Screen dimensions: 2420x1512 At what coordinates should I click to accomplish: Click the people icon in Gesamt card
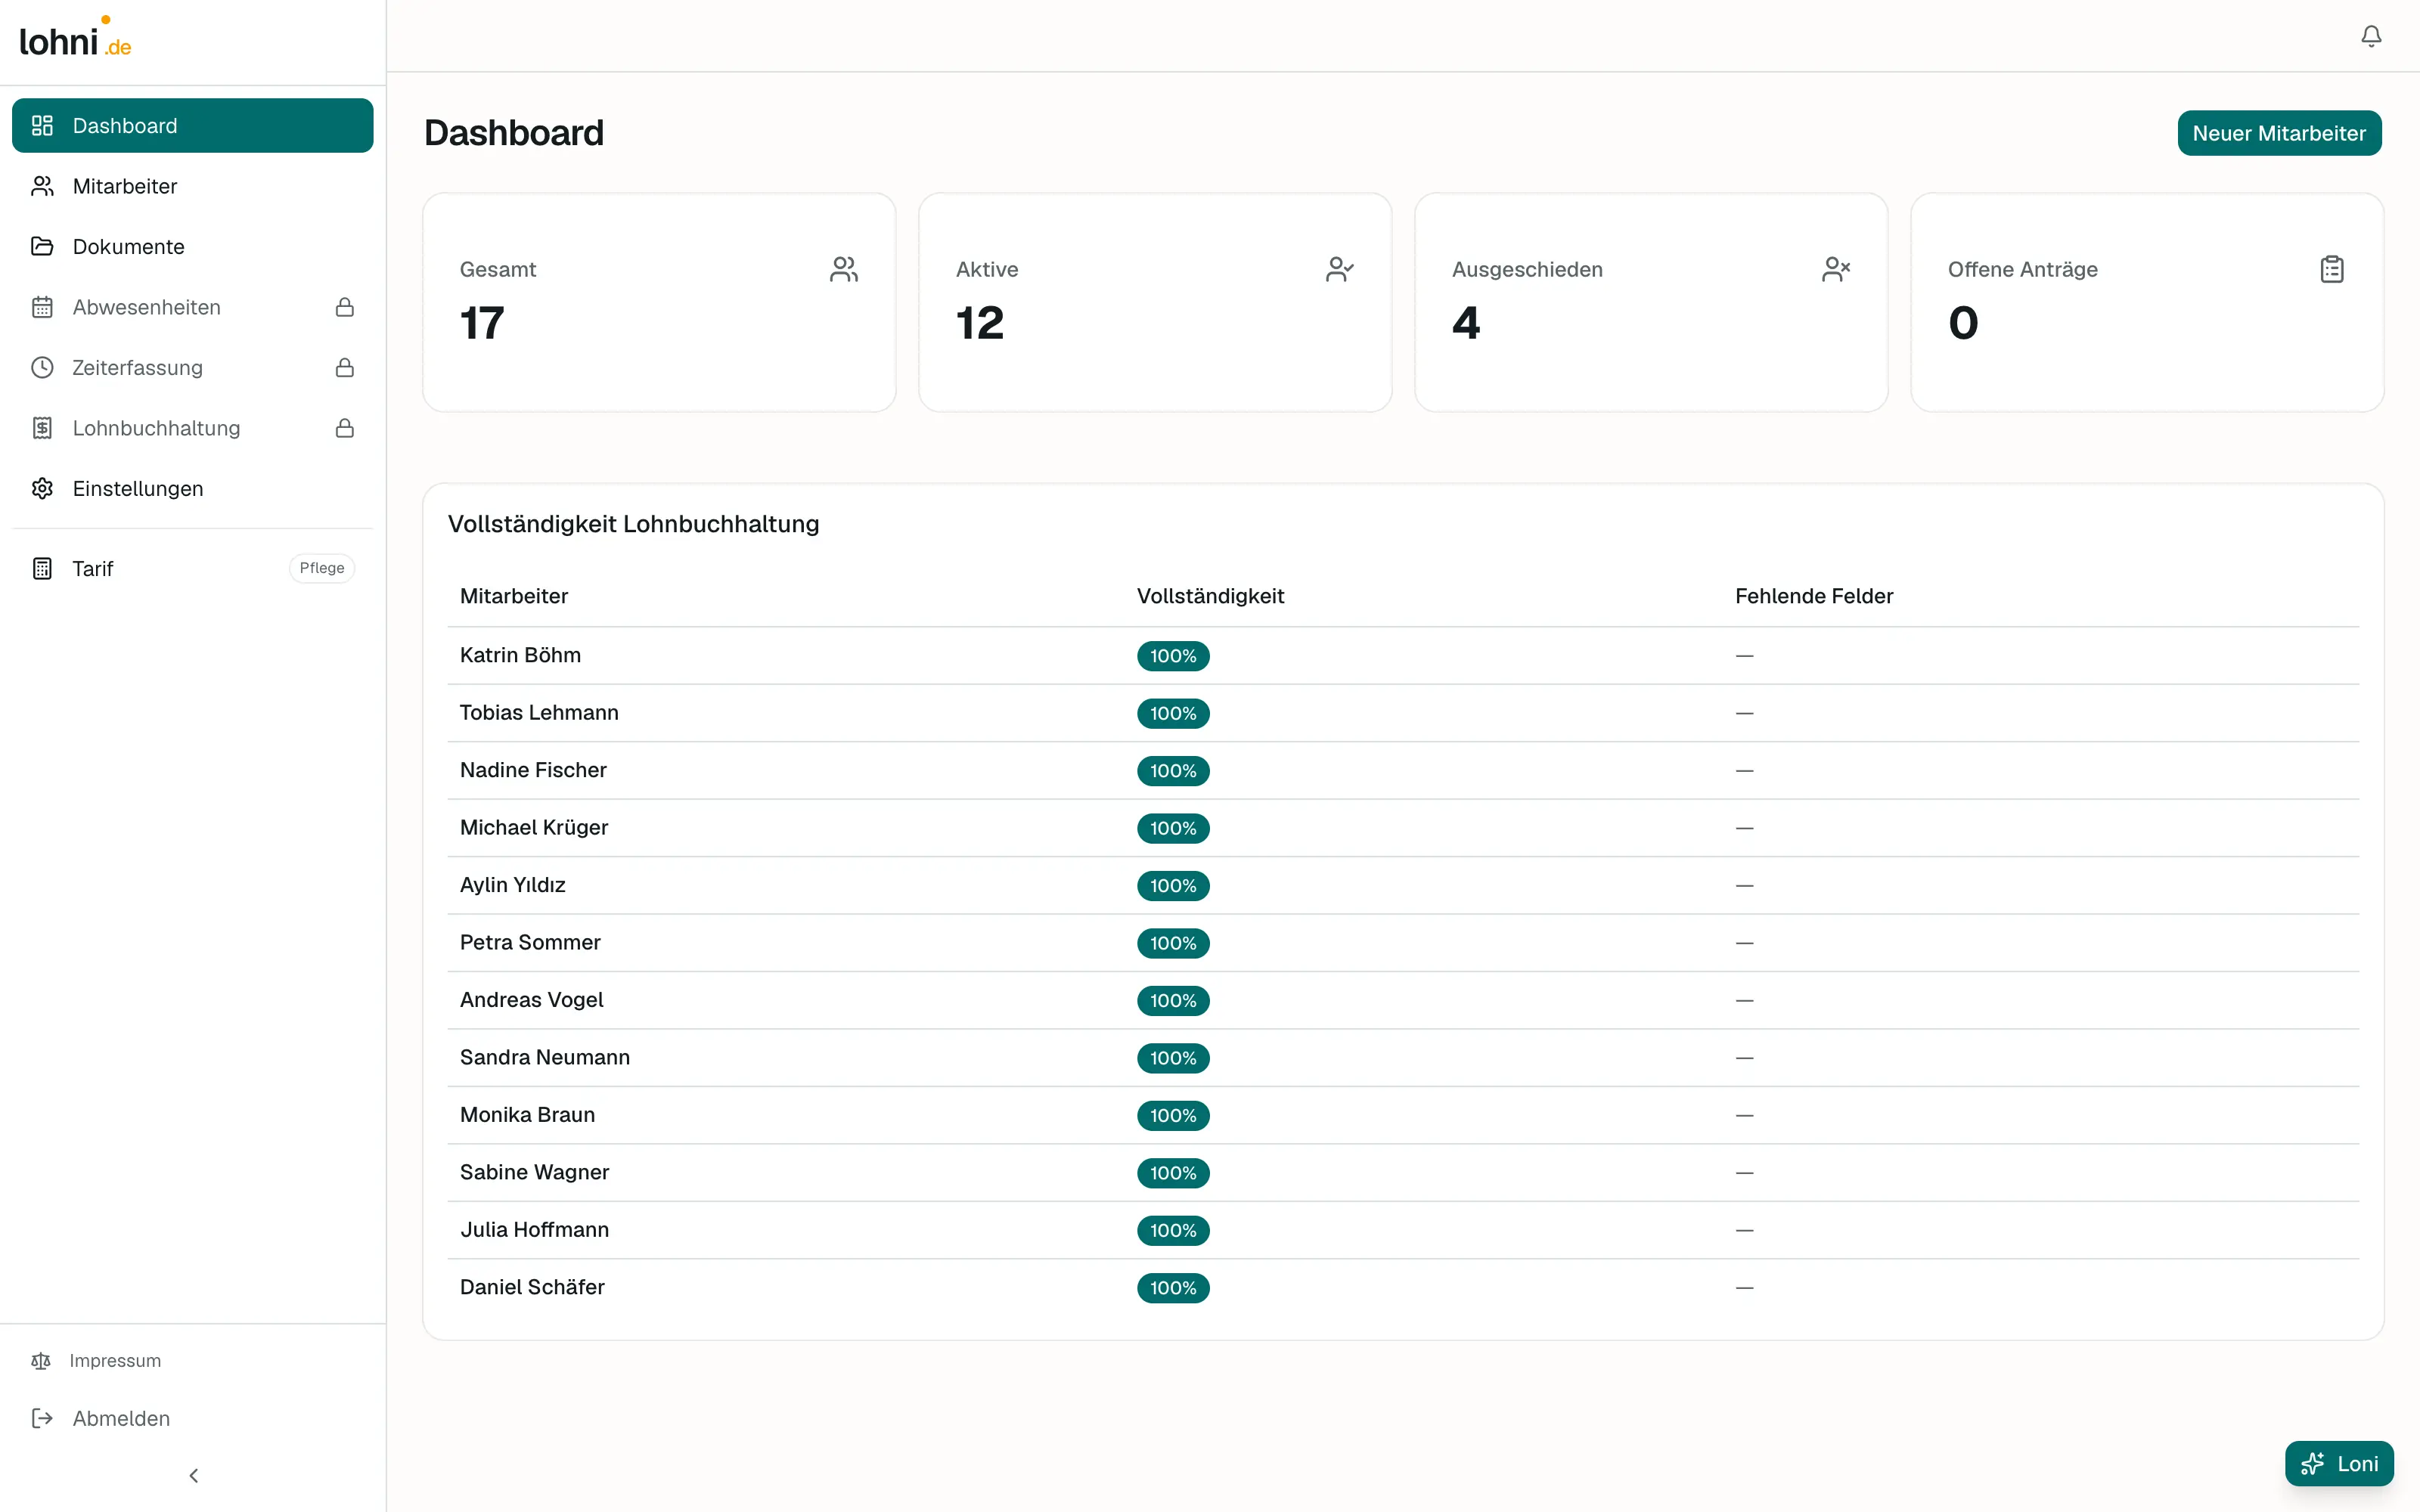(843, 269)
